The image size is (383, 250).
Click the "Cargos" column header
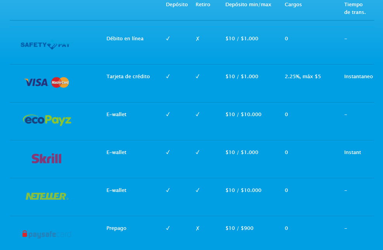[293, 5]
